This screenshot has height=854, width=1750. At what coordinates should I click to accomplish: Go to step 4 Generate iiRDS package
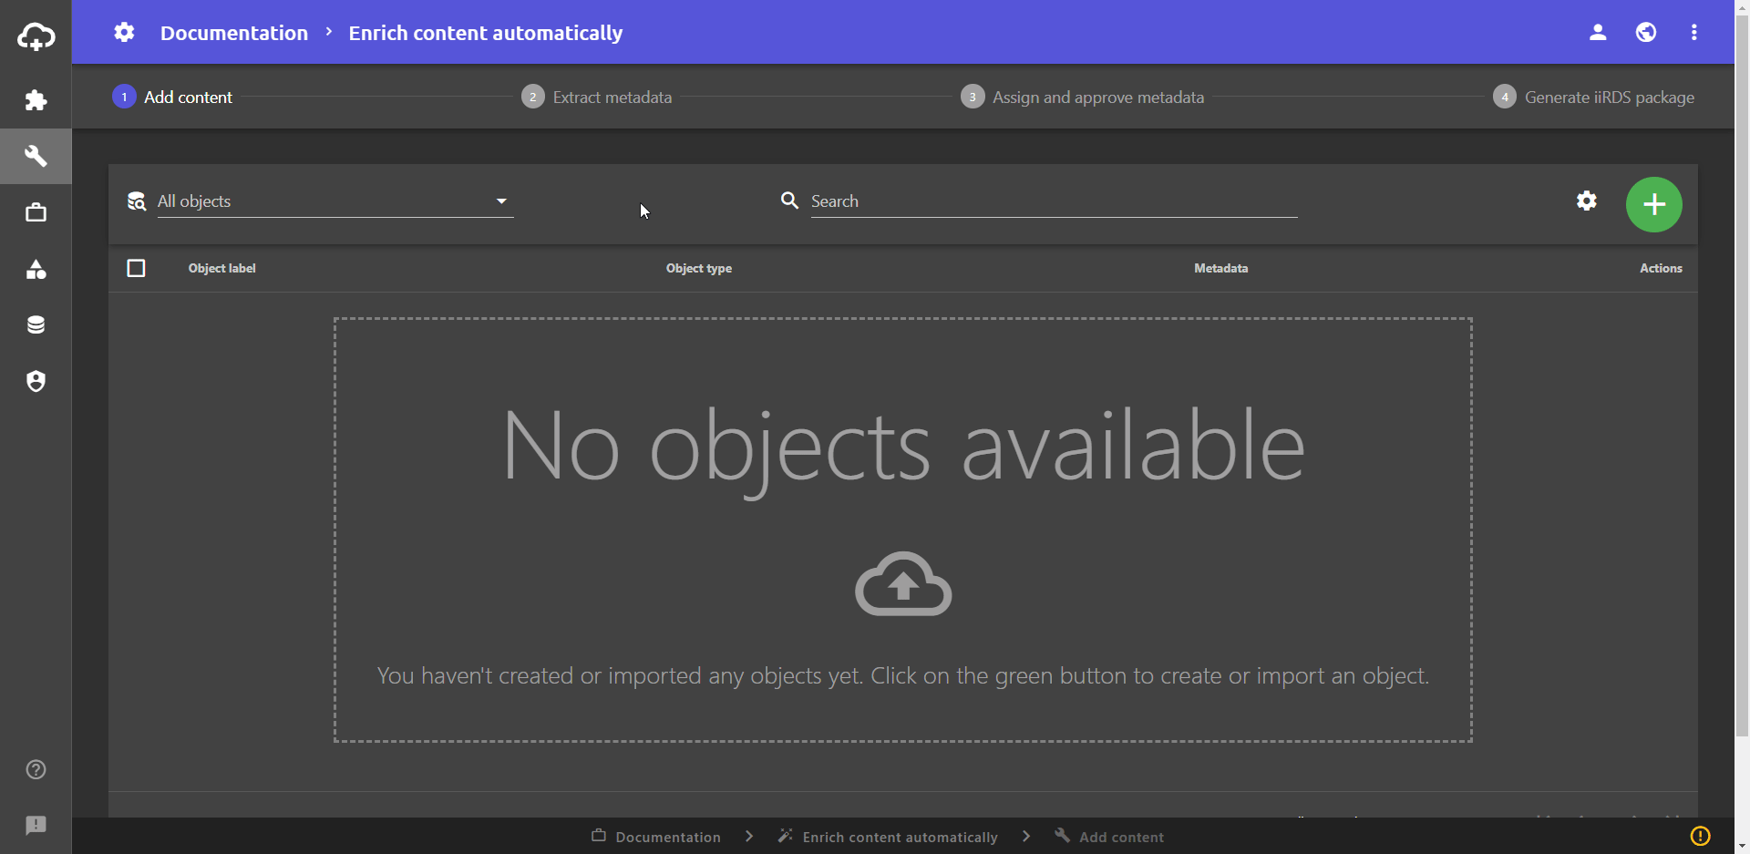point(1594,97)
